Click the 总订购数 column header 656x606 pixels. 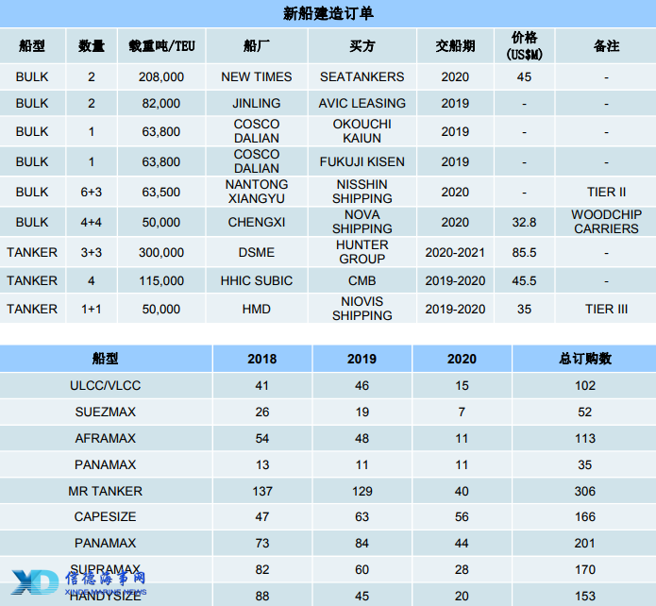(x=585, y=359)
